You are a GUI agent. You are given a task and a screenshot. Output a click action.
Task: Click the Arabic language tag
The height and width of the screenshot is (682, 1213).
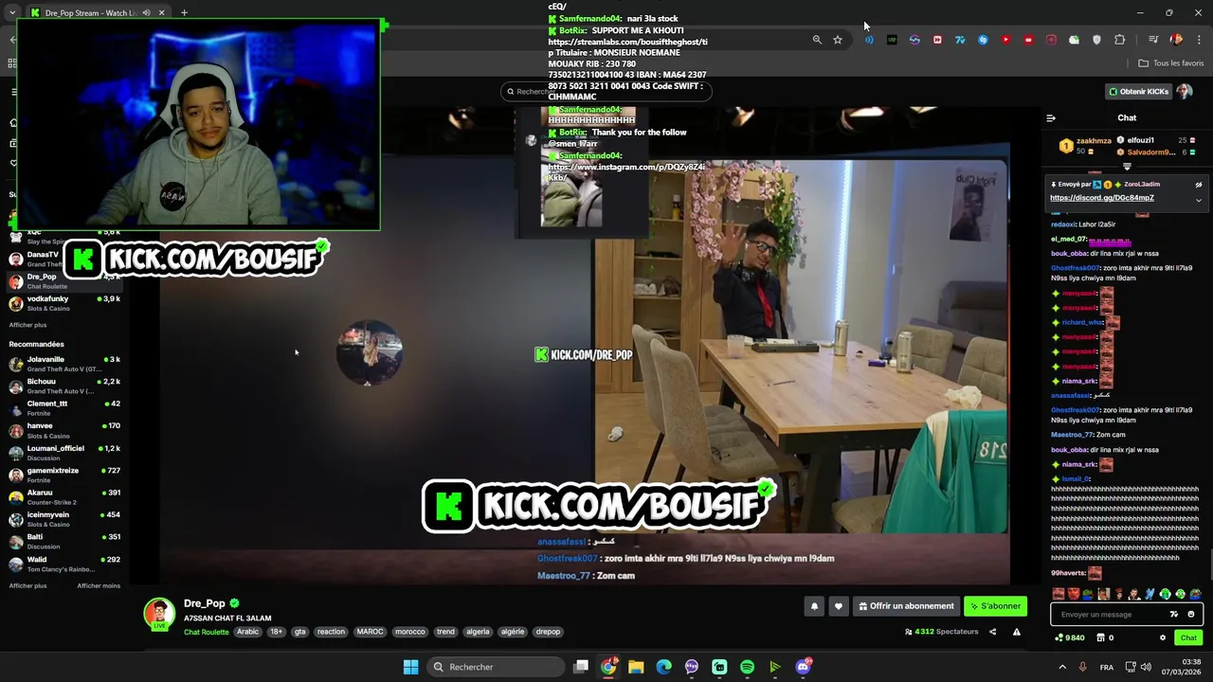(247, 632)
